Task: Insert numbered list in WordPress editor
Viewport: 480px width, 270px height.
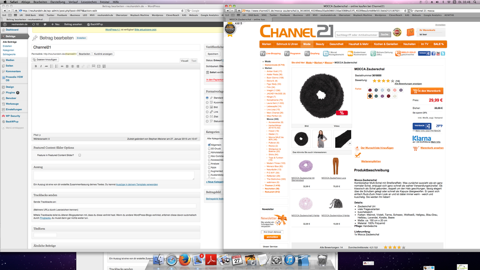Action: (57, 66)
